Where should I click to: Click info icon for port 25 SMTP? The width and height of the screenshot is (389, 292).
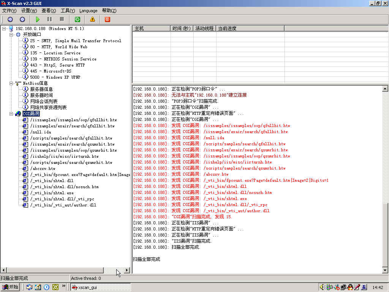(x=25, y=40)
